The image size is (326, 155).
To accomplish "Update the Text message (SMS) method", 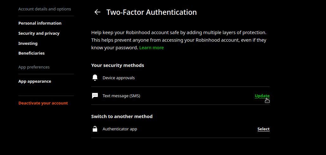I will (262, 96).
